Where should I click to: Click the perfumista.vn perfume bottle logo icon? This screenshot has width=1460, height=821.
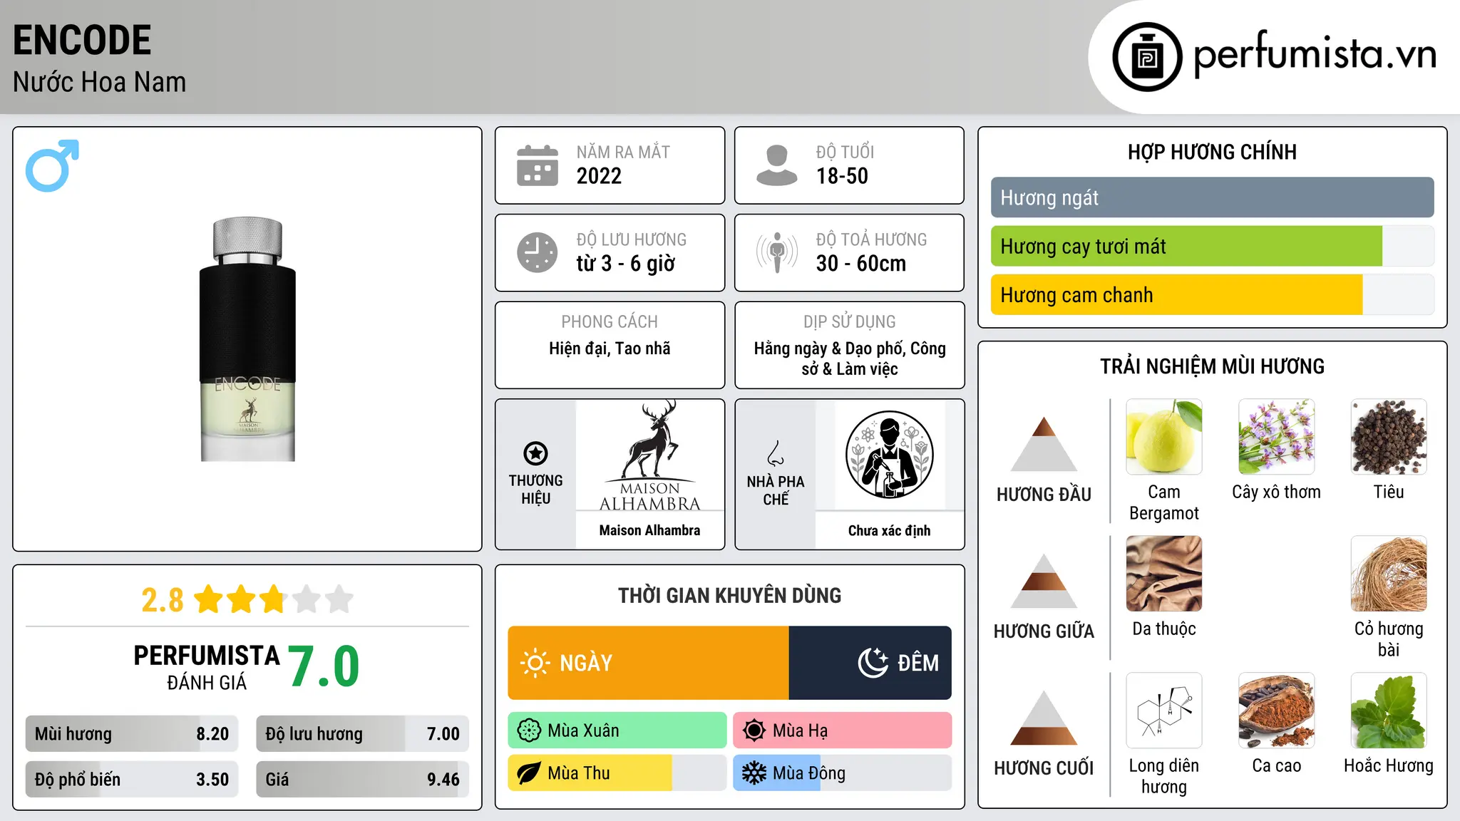tap(1147, 57)
